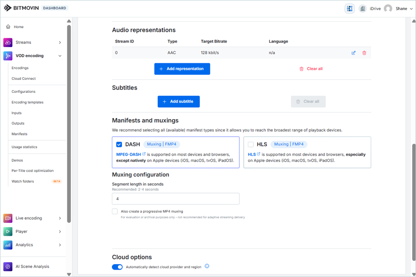416x277 pixels.
Task: Check the progressive MP4 muxing option
Action: pyautogui.click(x=115, y=211)
